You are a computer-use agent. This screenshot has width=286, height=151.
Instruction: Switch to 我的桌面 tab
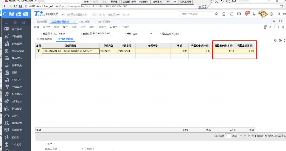coord(42,22)
